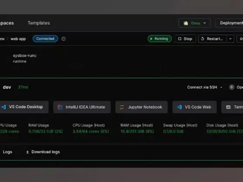The width and height of the screenshot is (243, 182).
Task: Click the Stop square icon
Action: (180, 39)
